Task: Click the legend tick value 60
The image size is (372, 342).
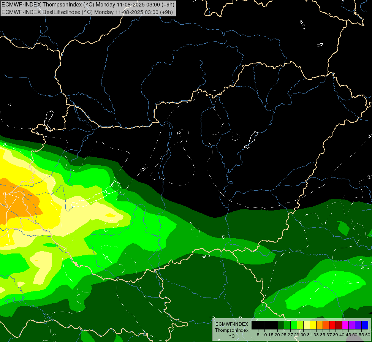Action: (368, 335)
